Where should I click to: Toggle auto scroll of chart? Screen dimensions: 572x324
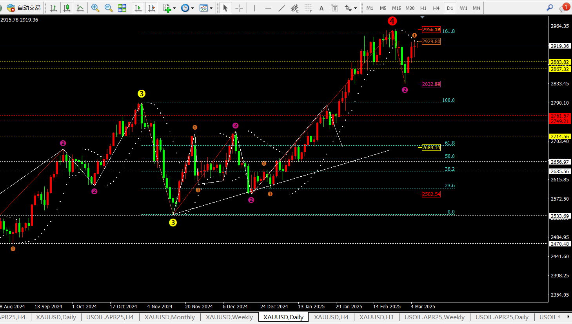point(138,8)
